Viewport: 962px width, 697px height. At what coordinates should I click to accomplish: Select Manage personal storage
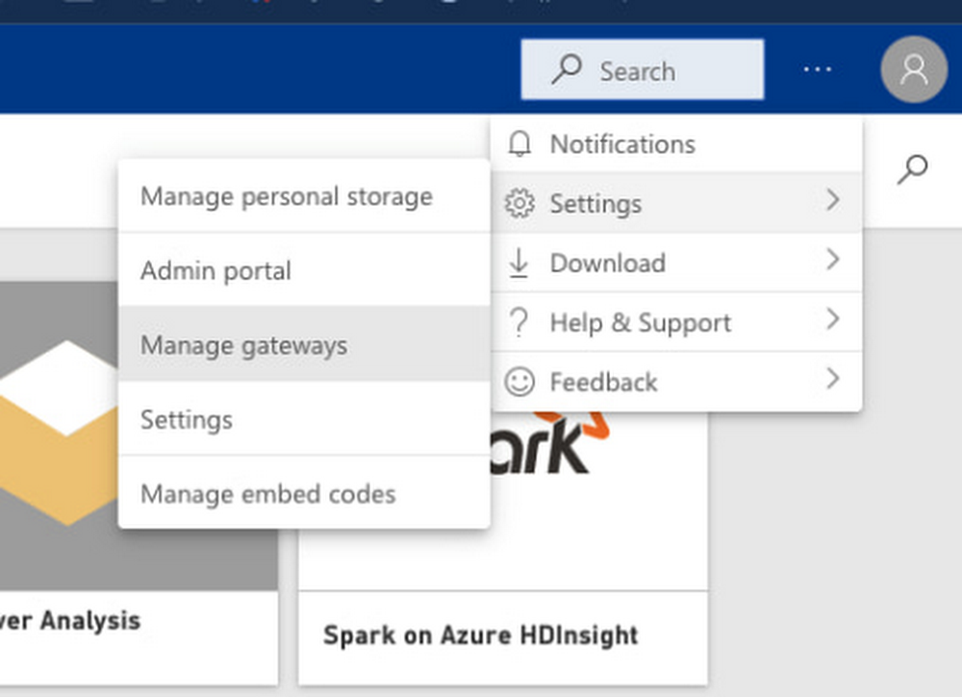click(286, 197)
